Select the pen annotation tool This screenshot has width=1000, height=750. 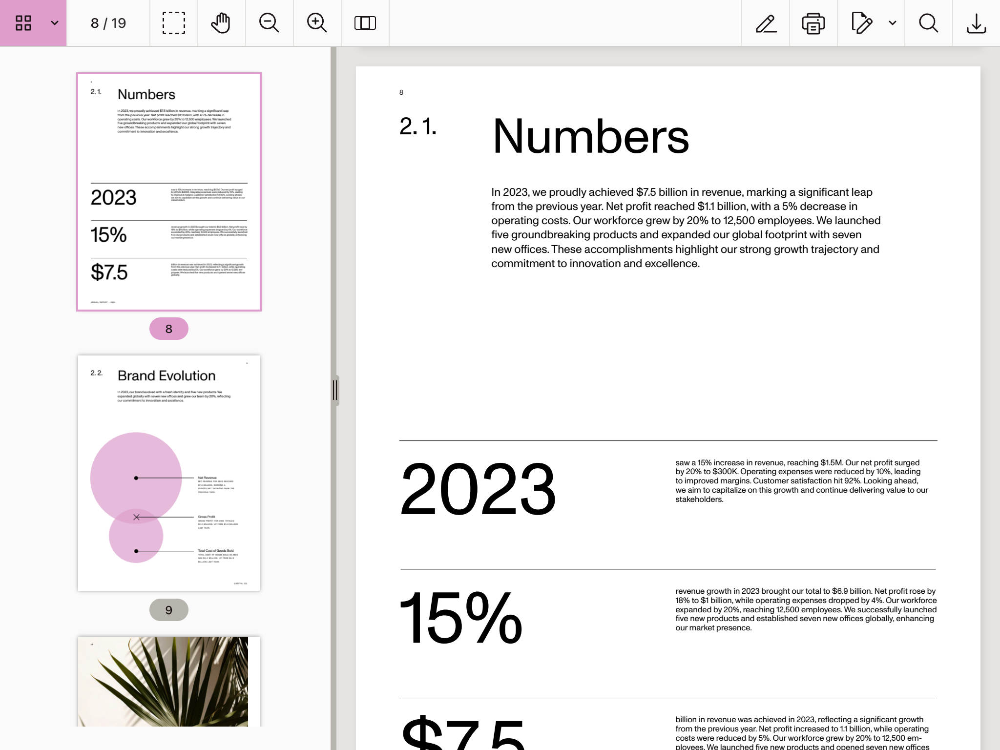click(766, 23)
